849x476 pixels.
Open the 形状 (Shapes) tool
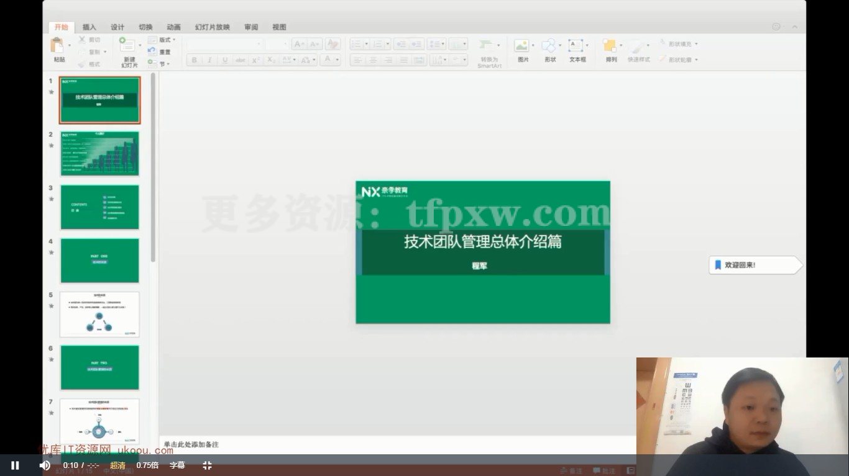(549, 48)
